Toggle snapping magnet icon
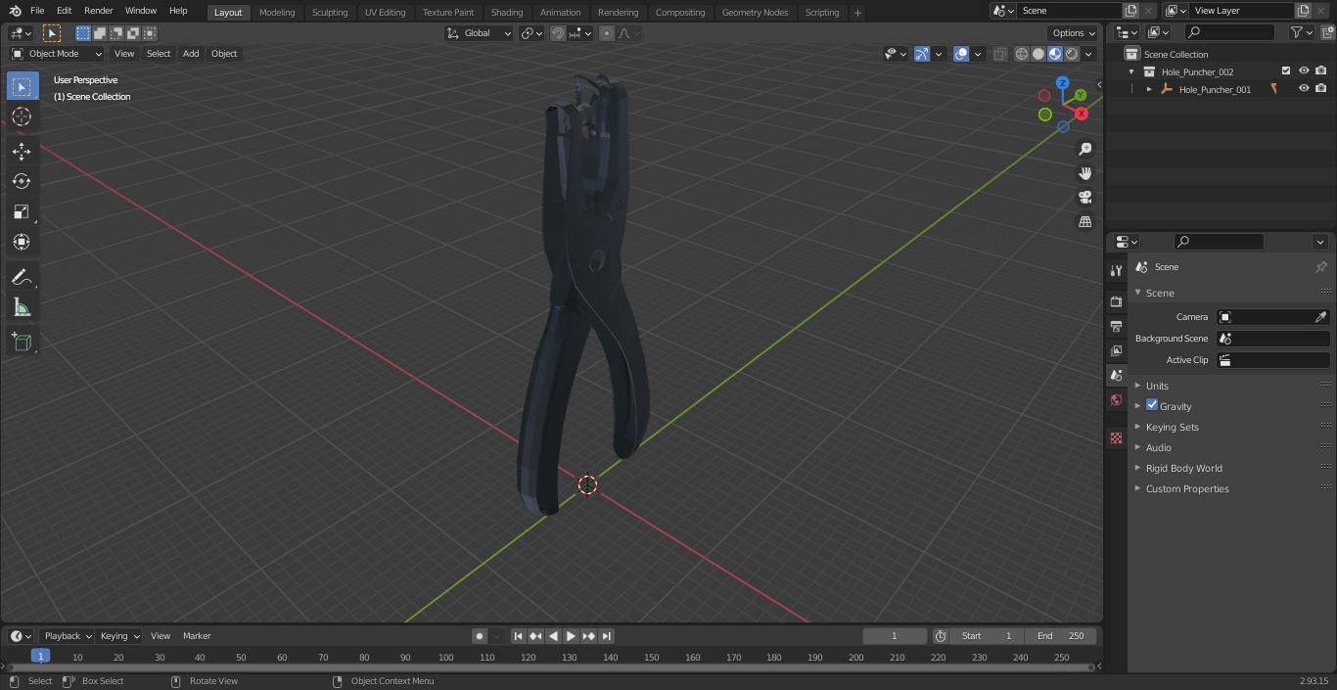Screen dimensions: 1337x690 tap(558, 33)
